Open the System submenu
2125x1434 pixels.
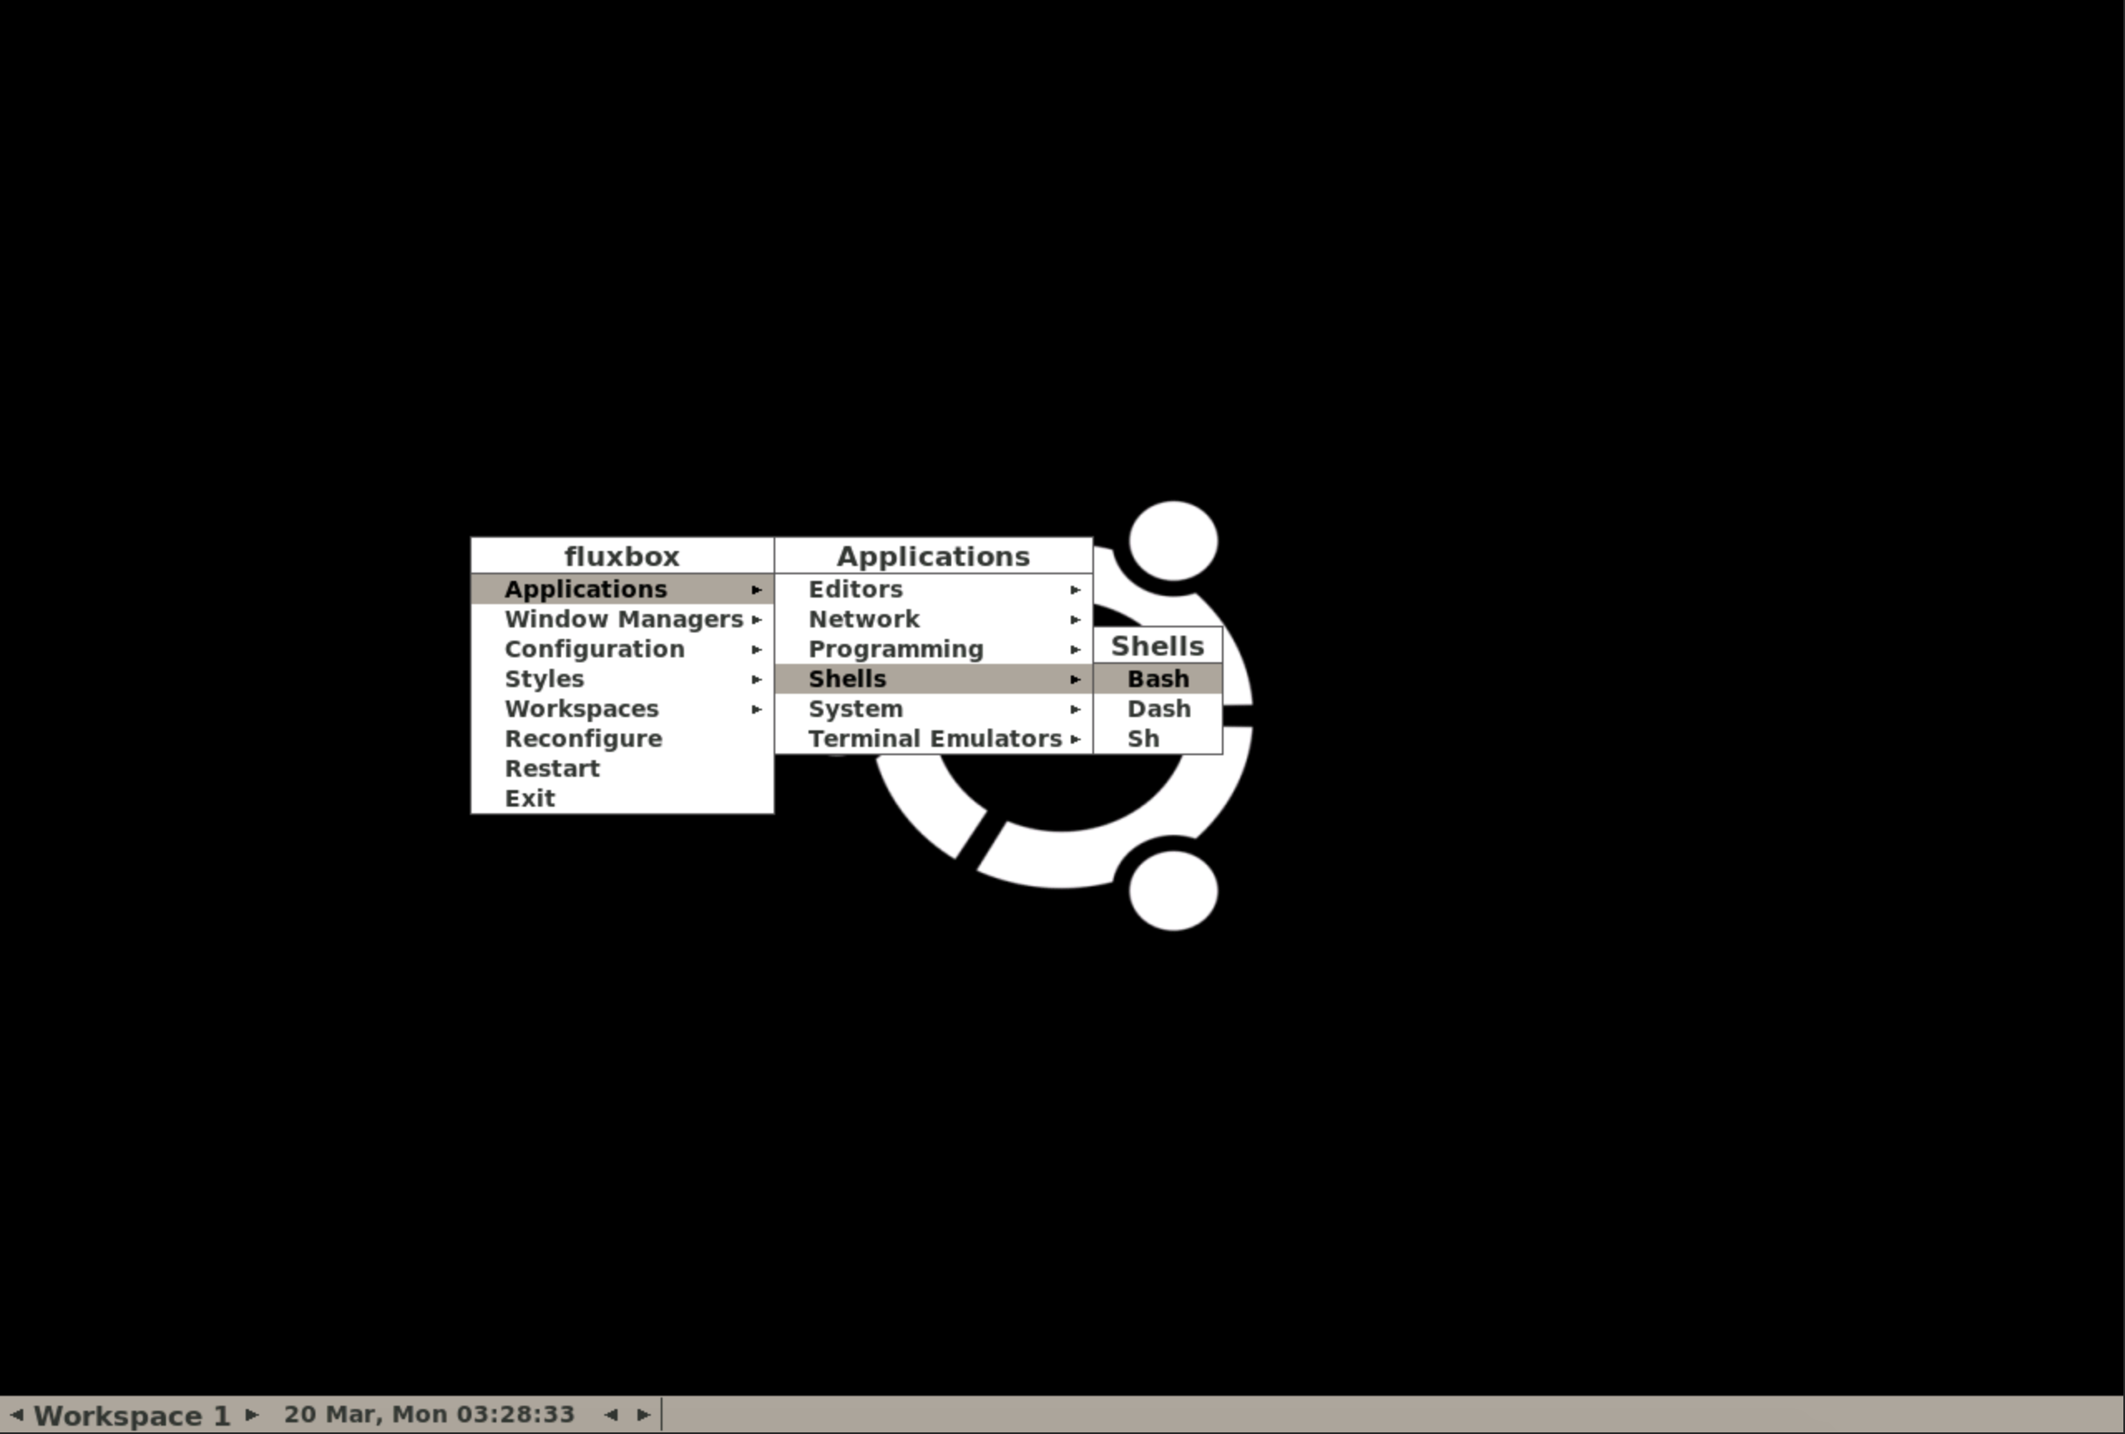click(x=934, y=709)
